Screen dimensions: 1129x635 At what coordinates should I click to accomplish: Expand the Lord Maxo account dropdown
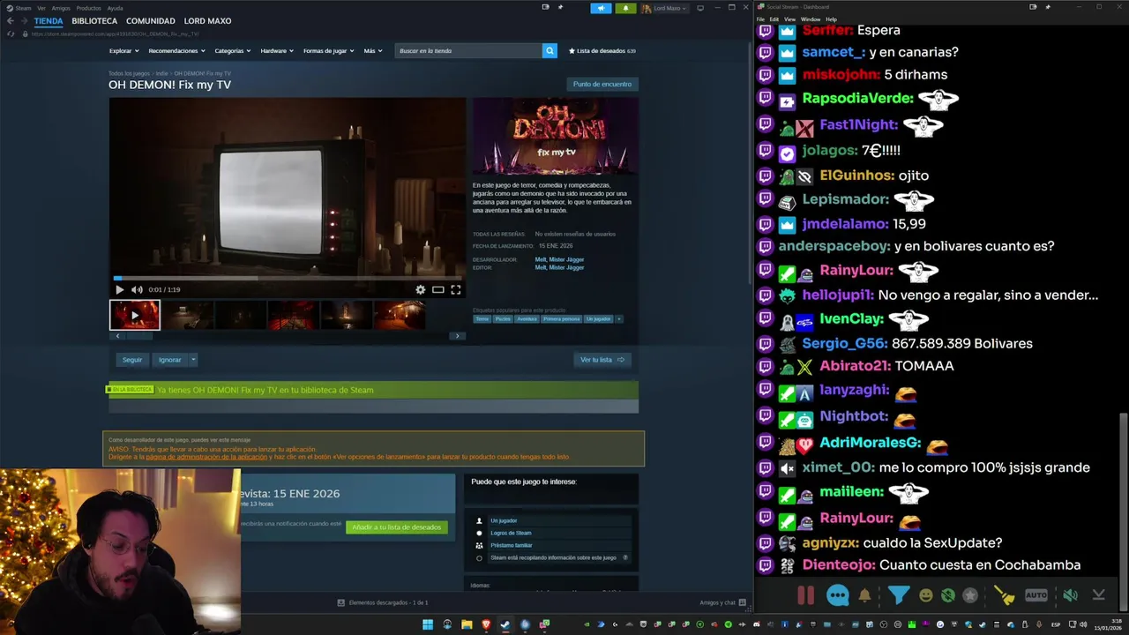pyautogui.click(x=665, y=8)
